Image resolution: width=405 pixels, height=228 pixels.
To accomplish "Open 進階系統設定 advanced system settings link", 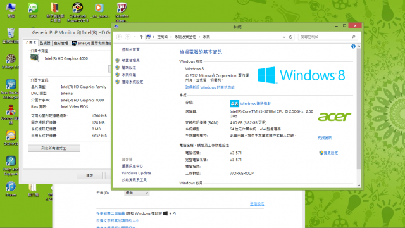I will [132, 82].
